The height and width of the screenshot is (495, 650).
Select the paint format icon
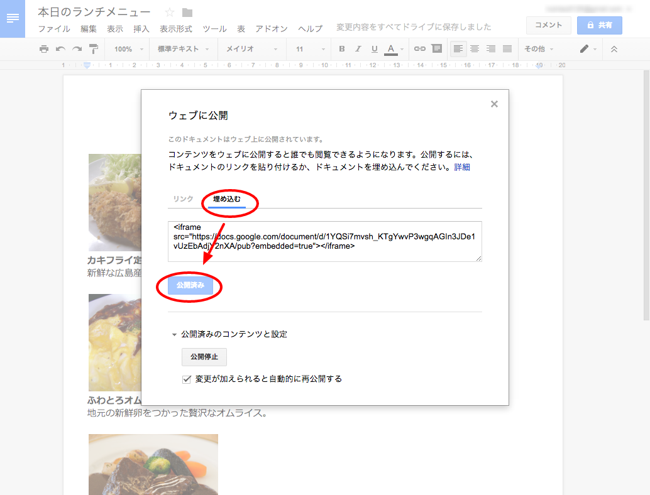coord(94,49)
